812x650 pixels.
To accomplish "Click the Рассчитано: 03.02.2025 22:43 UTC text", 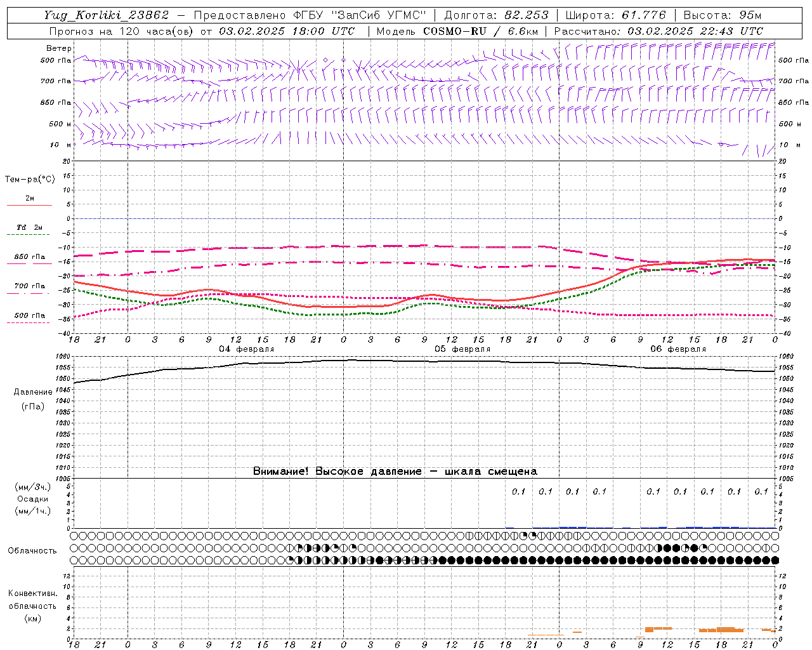I will pyautogui.click(x=658, y=31).
